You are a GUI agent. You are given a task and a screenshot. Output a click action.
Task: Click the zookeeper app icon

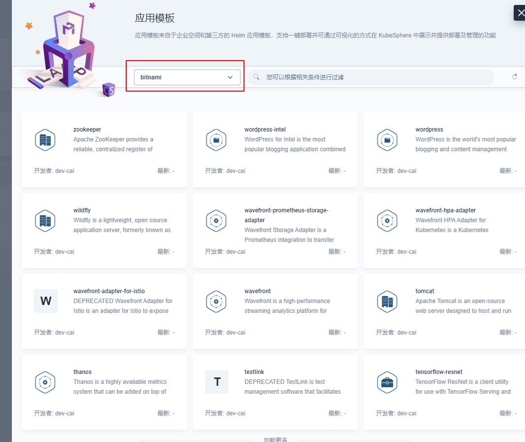(x=45, y=140)
